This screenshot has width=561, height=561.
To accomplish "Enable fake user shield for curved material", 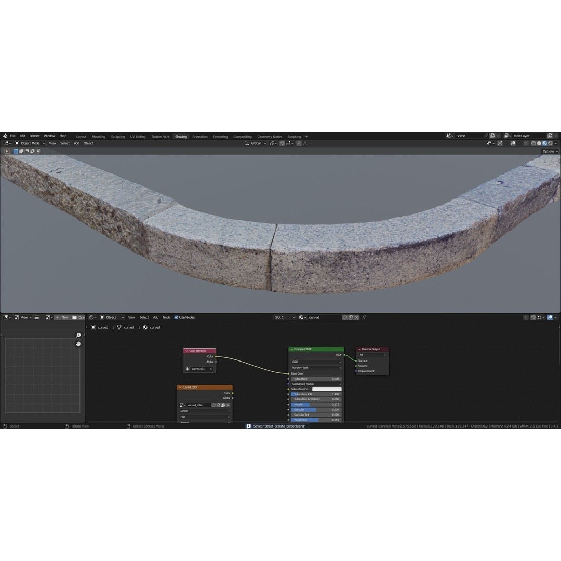I will (345, 318).
